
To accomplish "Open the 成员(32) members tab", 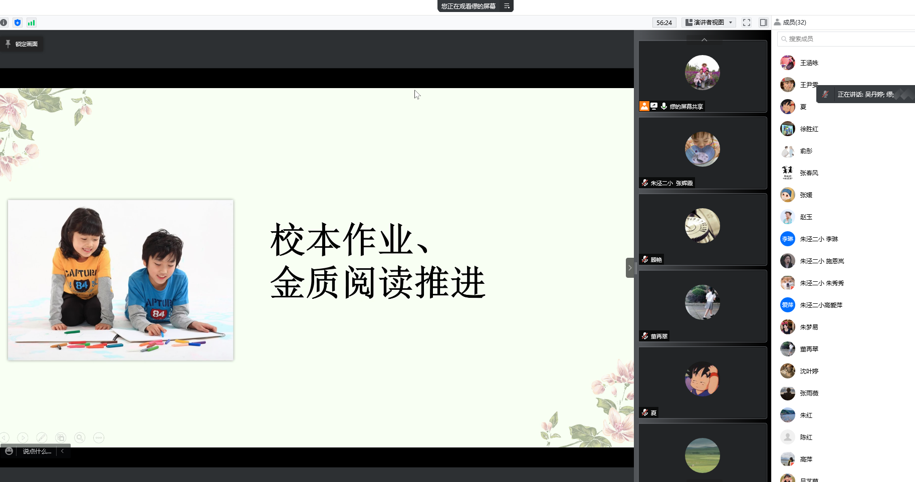I will 790,23.
